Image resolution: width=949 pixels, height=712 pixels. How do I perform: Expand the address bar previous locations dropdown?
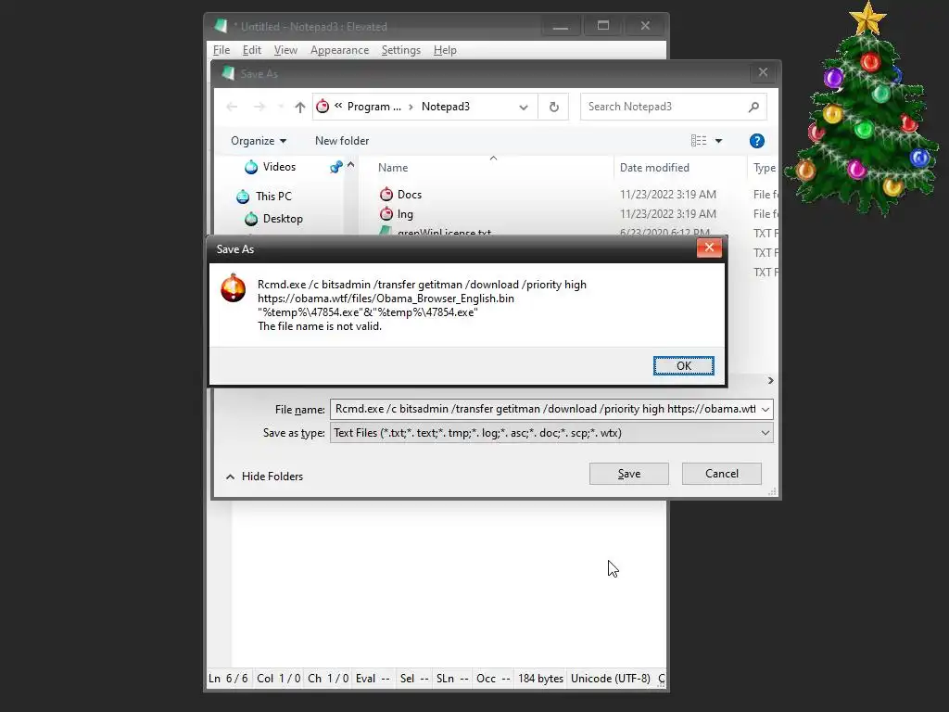524,108
